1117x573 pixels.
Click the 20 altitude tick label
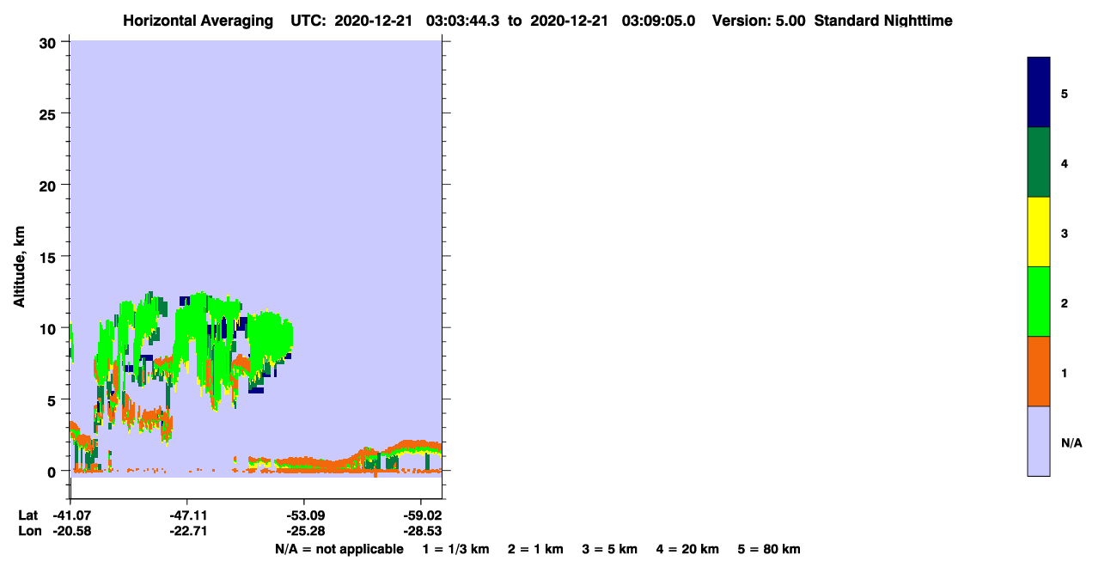coord(50,185)
